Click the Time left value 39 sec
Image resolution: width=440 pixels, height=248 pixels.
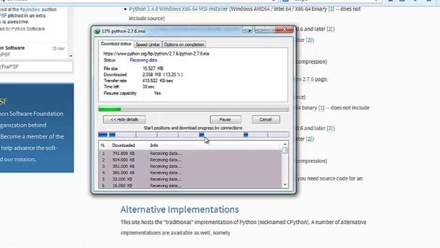point(148,87)
